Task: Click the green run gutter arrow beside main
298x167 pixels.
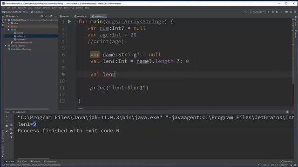Action: click(x=69, y=22)
